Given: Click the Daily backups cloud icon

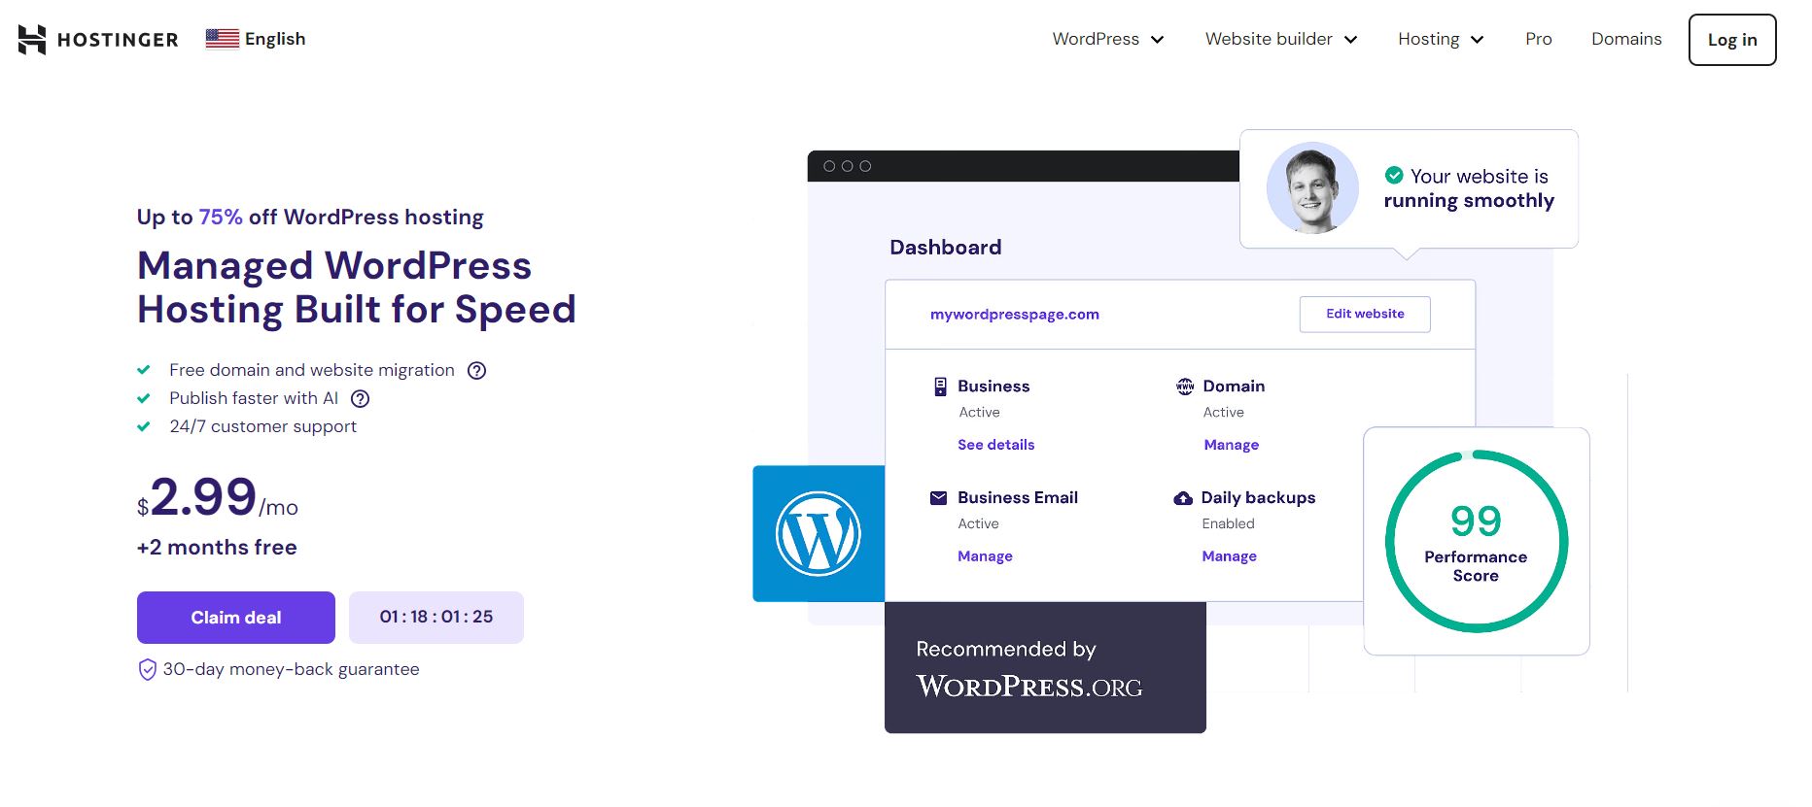Looking at the screenshot, I should pos(1183,498).
